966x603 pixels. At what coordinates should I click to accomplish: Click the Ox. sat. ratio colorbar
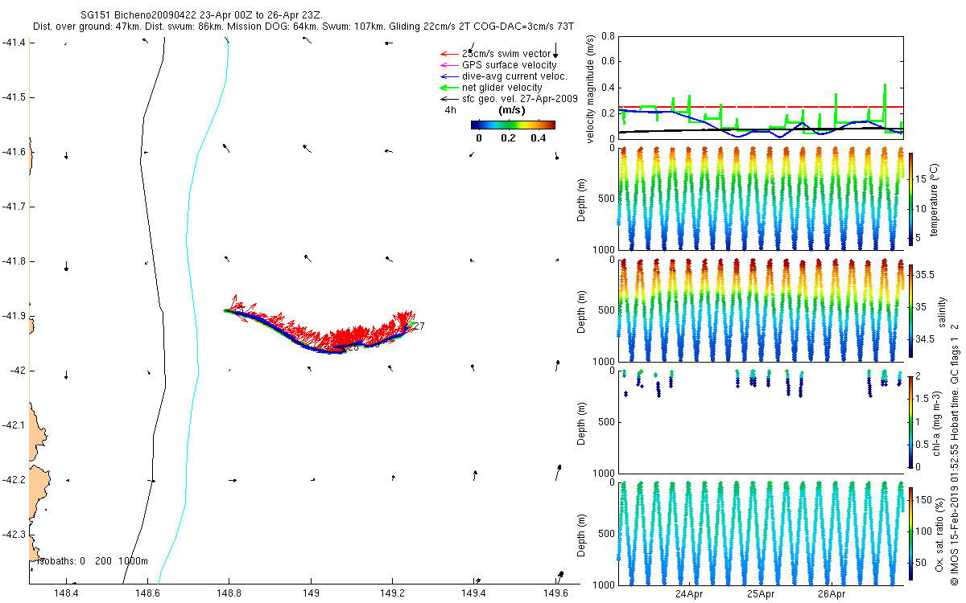pos(910,533)
